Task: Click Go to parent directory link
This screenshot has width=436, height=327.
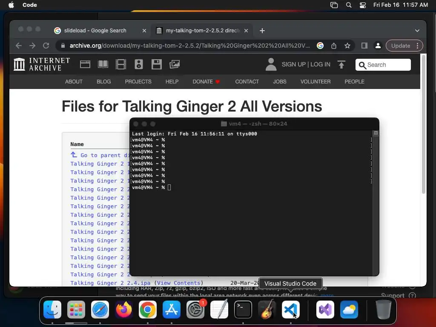Action: tap(100, 155)
